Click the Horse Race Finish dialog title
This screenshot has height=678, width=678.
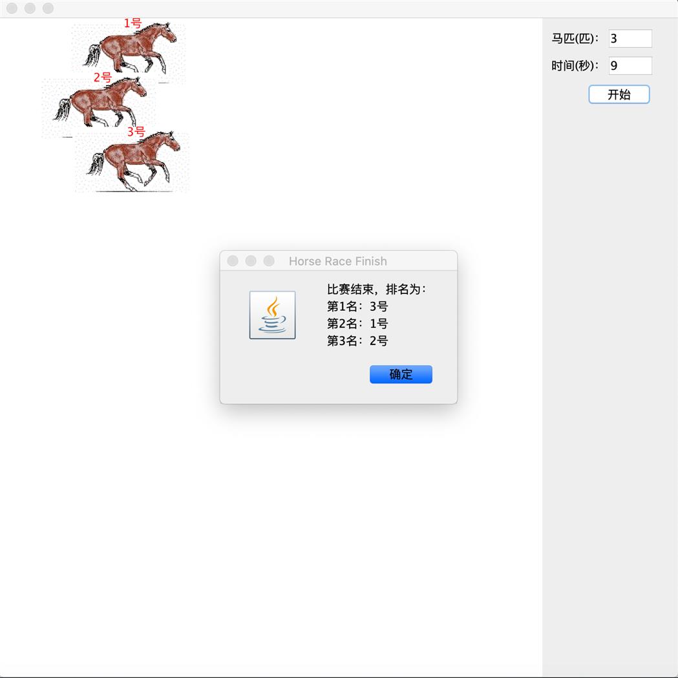click(x=337, y=261)
